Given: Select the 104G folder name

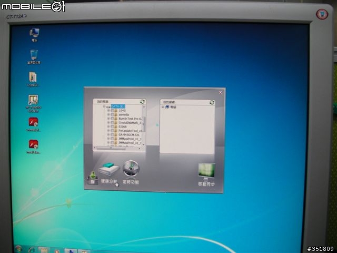Looking at the screenshot, I should pyautogui.click(x=122, y=111).
